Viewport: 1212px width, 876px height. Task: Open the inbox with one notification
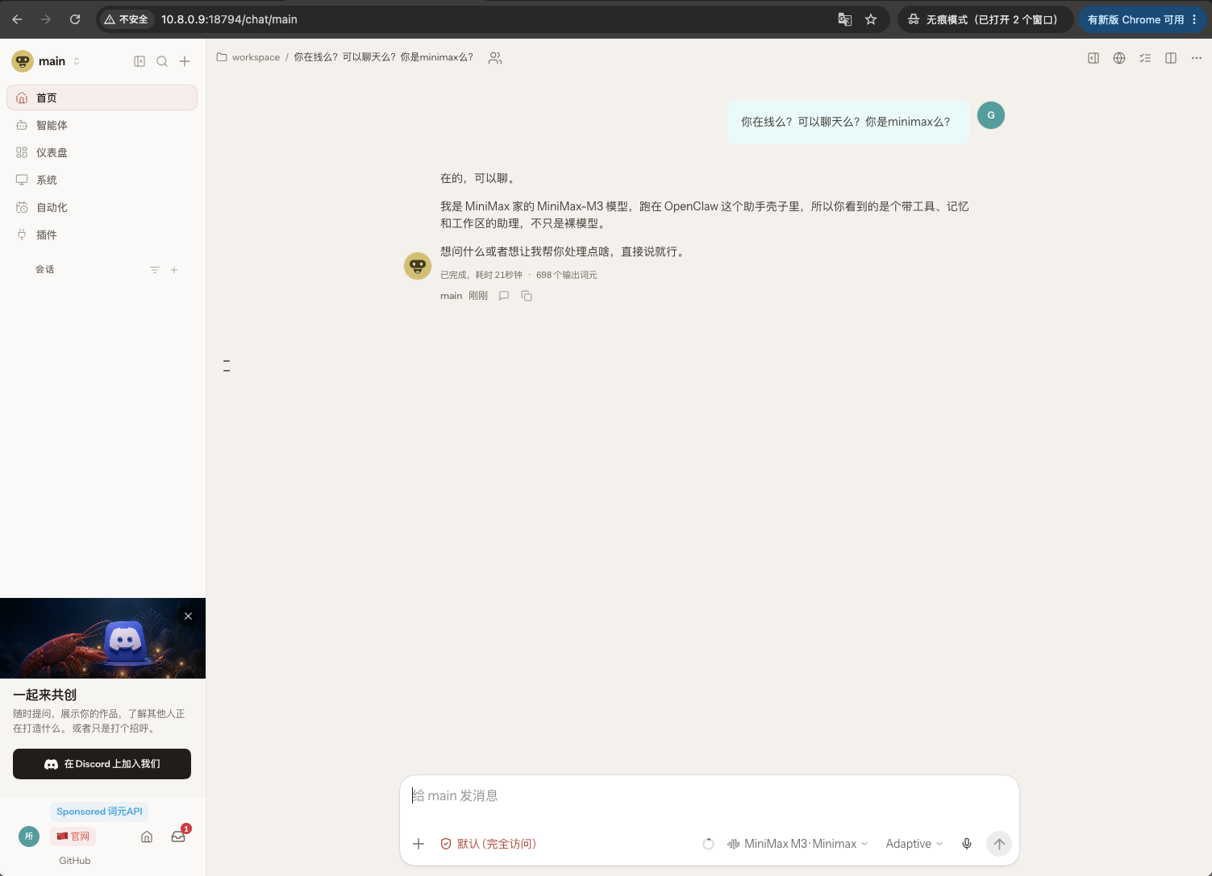tap(178, 837)
